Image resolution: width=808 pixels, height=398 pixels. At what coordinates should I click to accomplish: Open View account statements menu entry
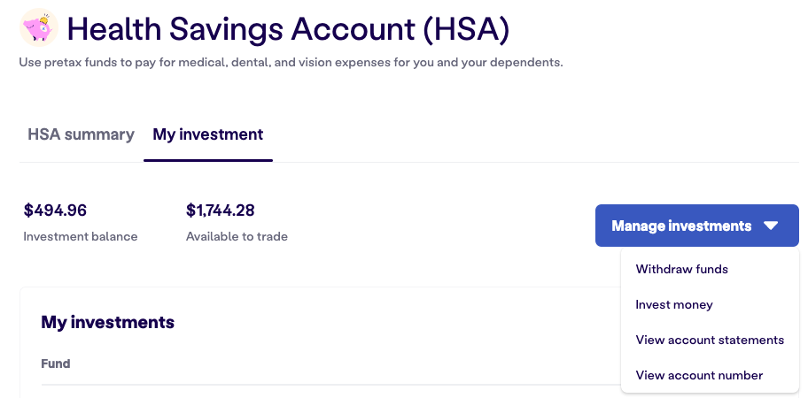coord(710,340)
